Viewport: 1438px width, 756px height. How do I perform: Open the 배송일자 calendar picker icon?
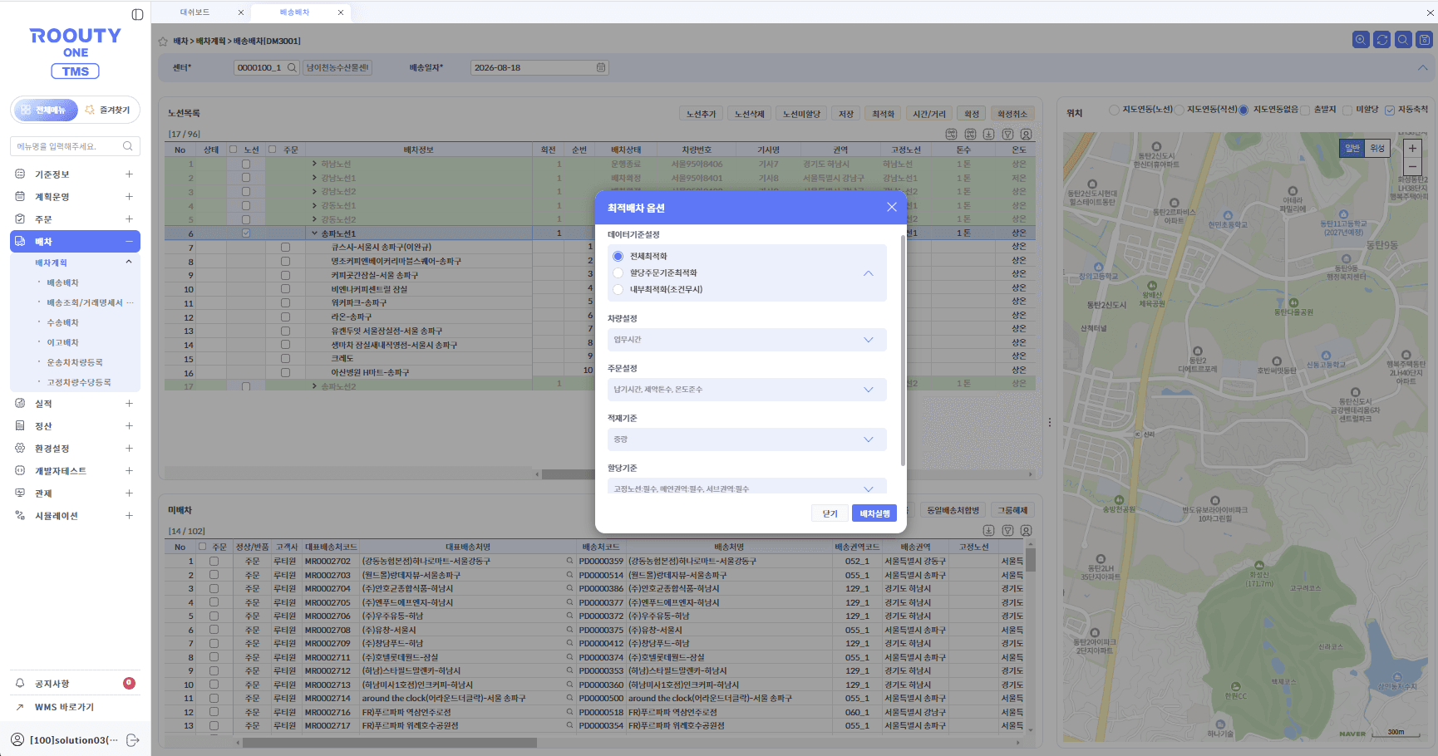(x=601, y=67)
